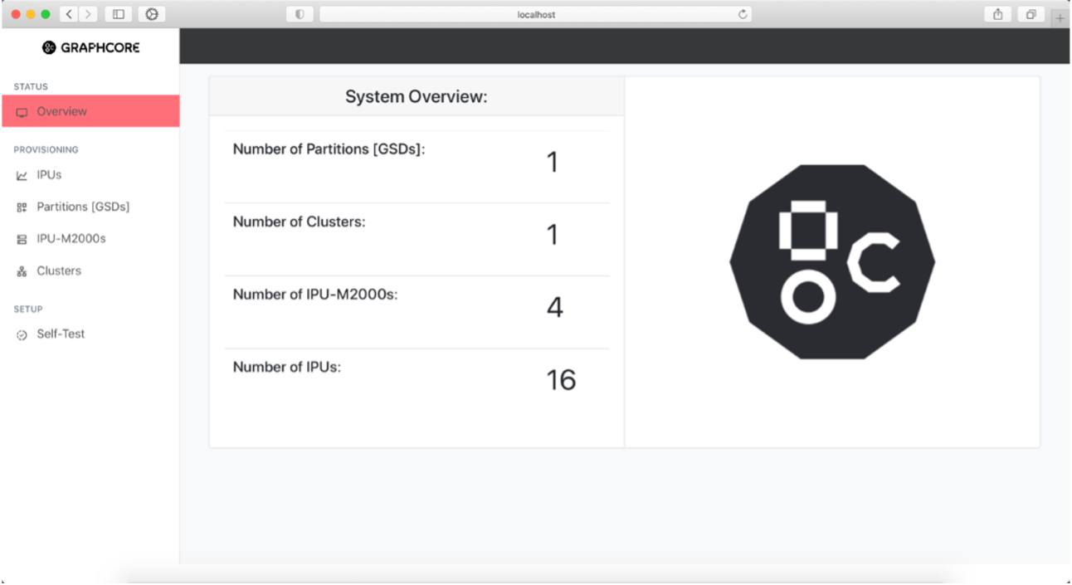Toggle the Safari sidebar button
The width and height of the screenshot is (1072, 585).
pyautogui.click(x=119, y=14)
